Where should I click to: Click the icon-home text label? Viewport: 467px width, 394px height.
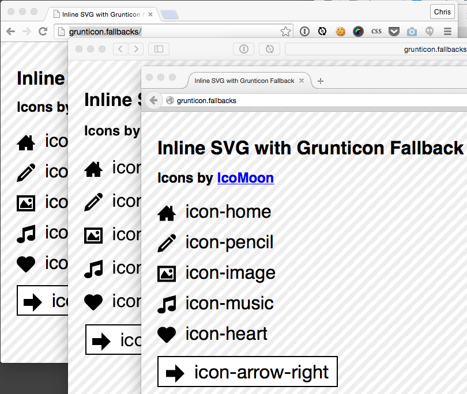[x=228, y=211]
